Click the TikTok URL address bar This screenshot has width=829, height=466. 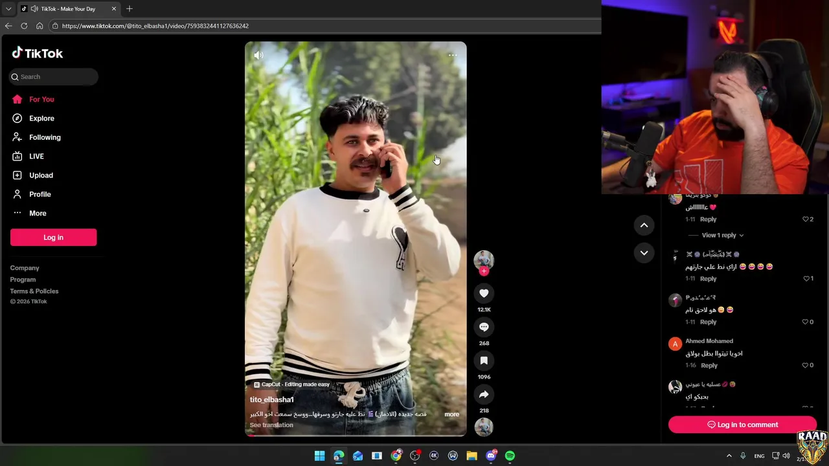click(x=324, y=26)
